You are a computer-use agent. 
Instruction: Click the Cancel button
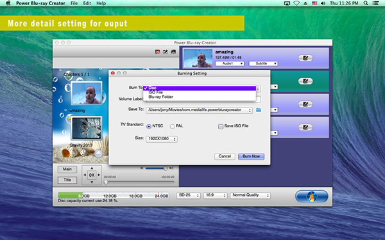225,157
